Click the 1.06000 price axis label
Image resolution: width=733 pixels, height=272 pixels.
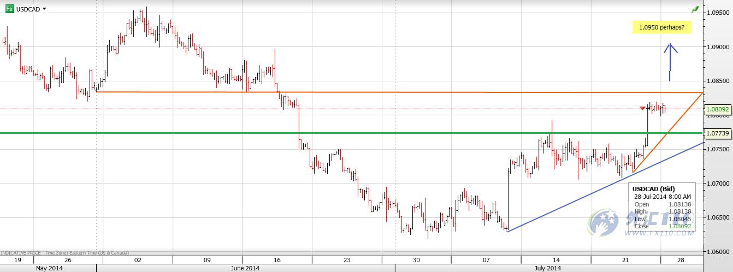point(718,252)
